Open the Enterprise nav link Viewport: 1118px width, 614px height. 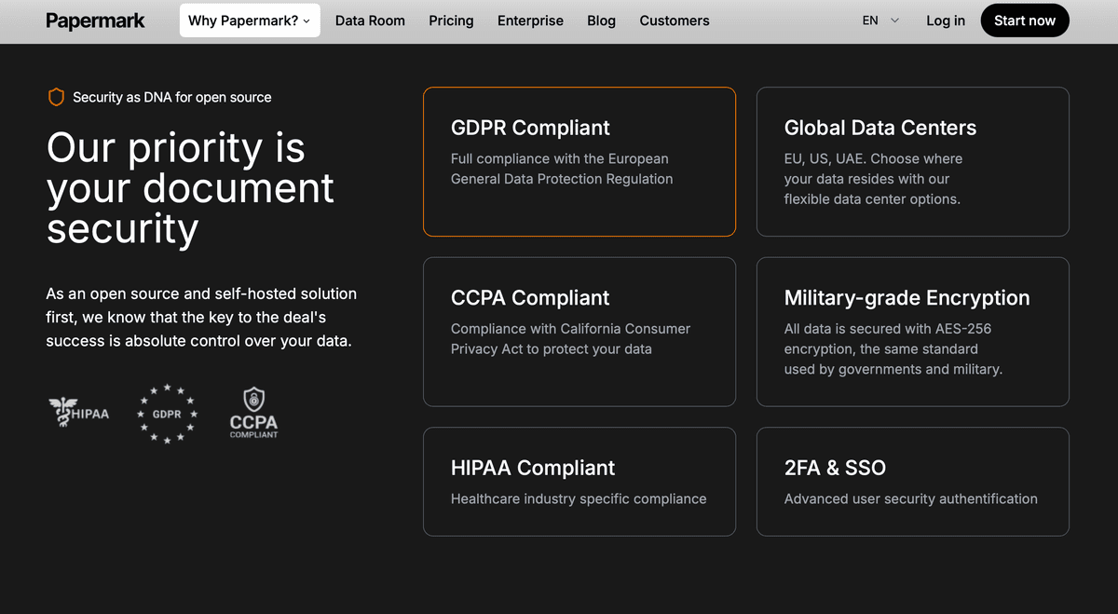tap(530, 20)
